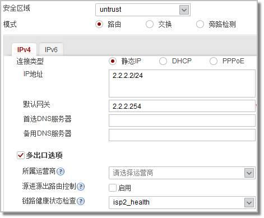The width and height of the screenshot is (264, 218).
Task: Click the 模式 label
Action: pos(10,24)
